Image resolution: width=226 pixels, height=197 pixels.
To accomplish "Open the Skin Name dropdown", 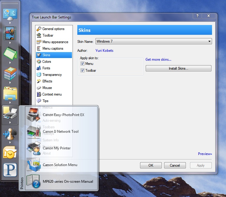I will pyautogui.click(x=154, y=41).
